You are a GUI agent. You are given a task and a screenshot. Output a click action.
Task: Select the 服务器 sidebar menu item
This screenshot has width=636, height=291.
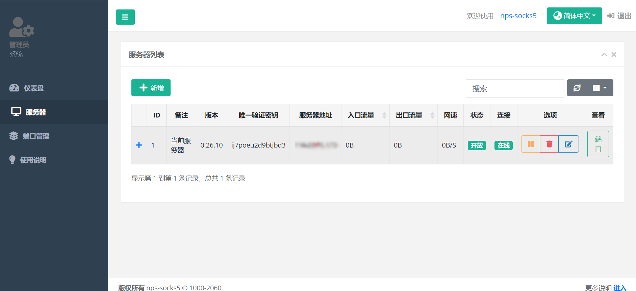(54, 112)
